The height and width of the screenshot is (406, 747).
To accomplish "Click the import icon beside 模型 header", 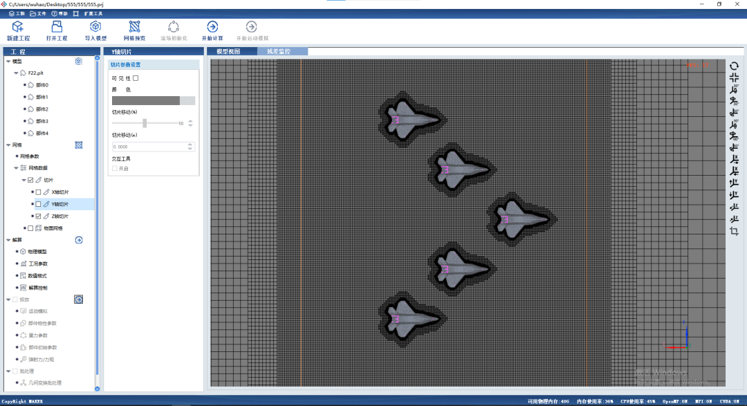I will 79,62.
